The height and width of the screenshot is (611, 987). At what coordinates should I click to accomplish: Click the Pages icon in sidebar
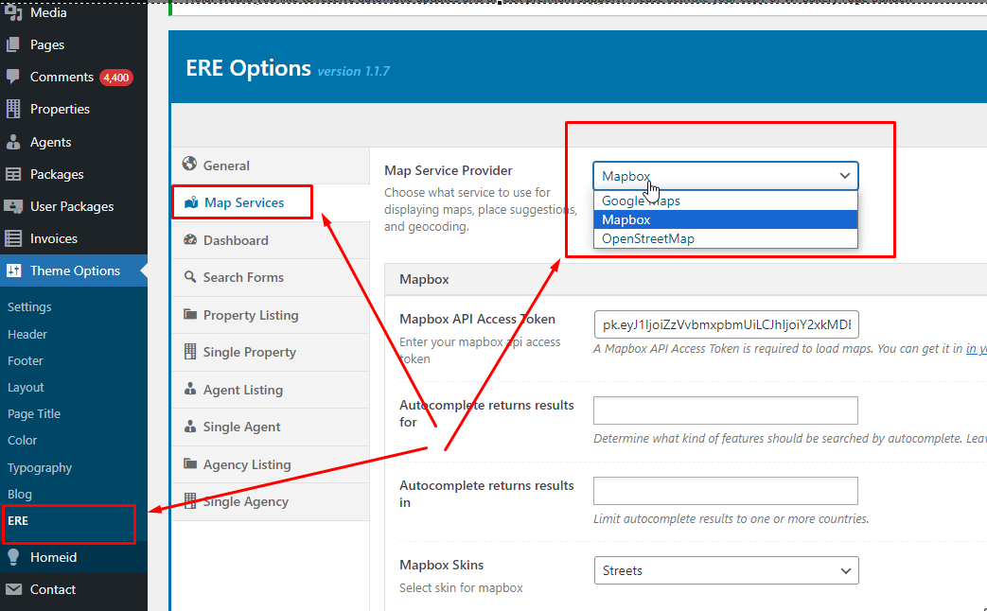click(x=13, y=44)
